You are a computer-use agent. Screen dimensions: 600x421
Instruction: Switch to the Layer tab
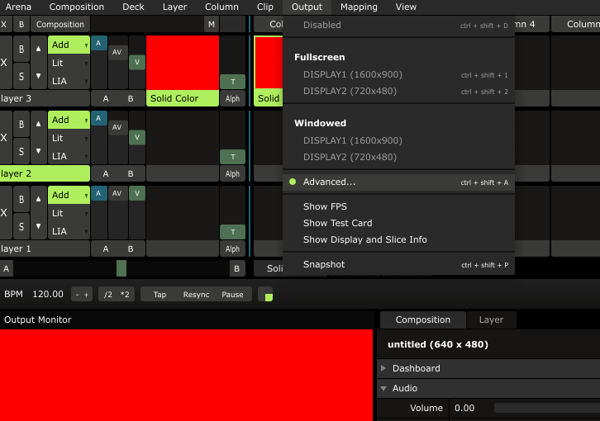491,319
